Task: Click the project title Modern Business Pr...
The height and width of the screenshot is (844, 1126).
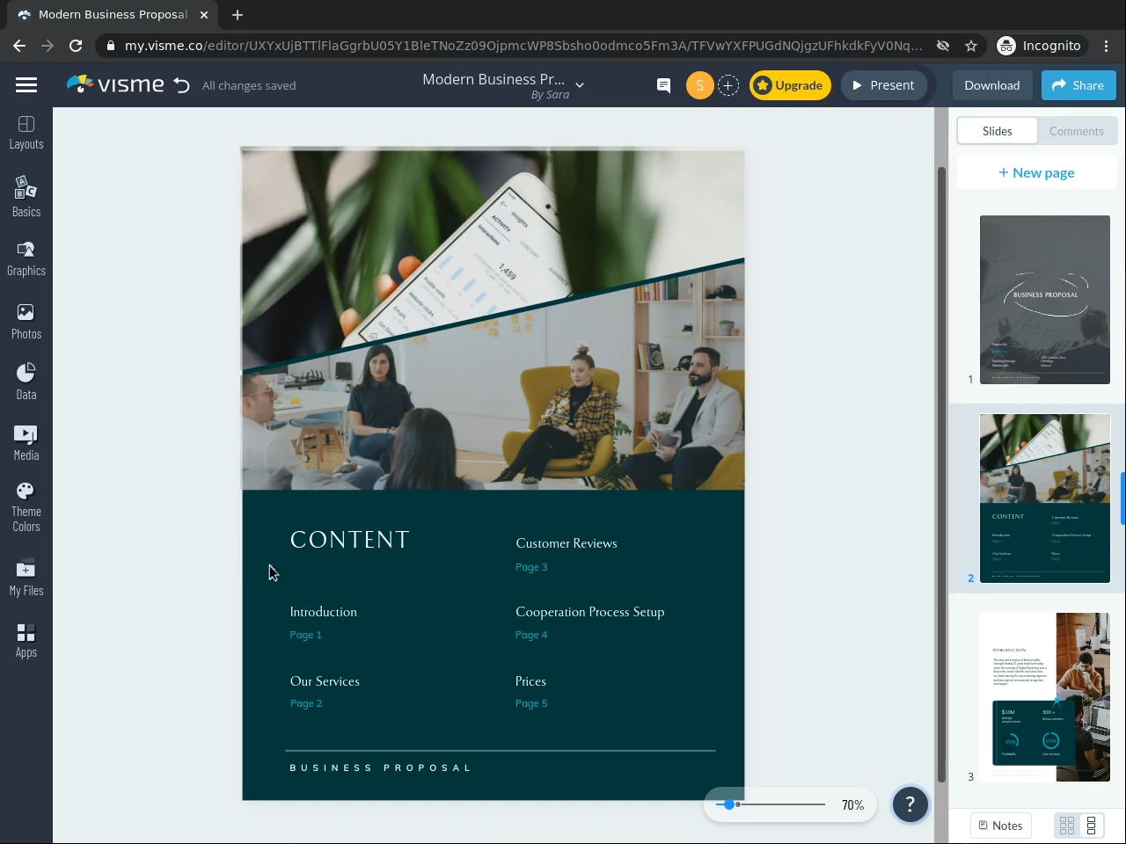Action: (494, 79)
